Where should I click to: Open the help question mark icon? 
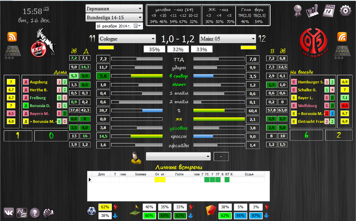(x=35, y=213)
